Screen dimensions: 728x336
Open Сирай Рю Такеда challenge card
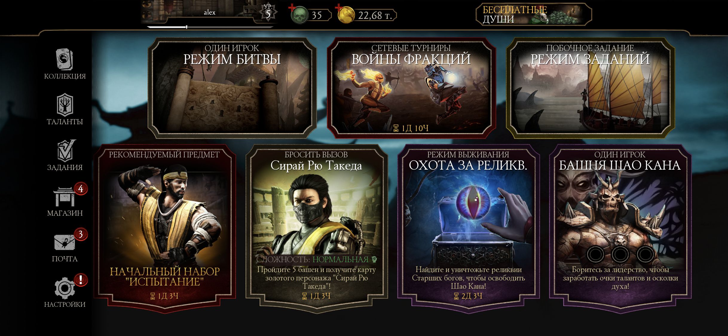point(316,228)
